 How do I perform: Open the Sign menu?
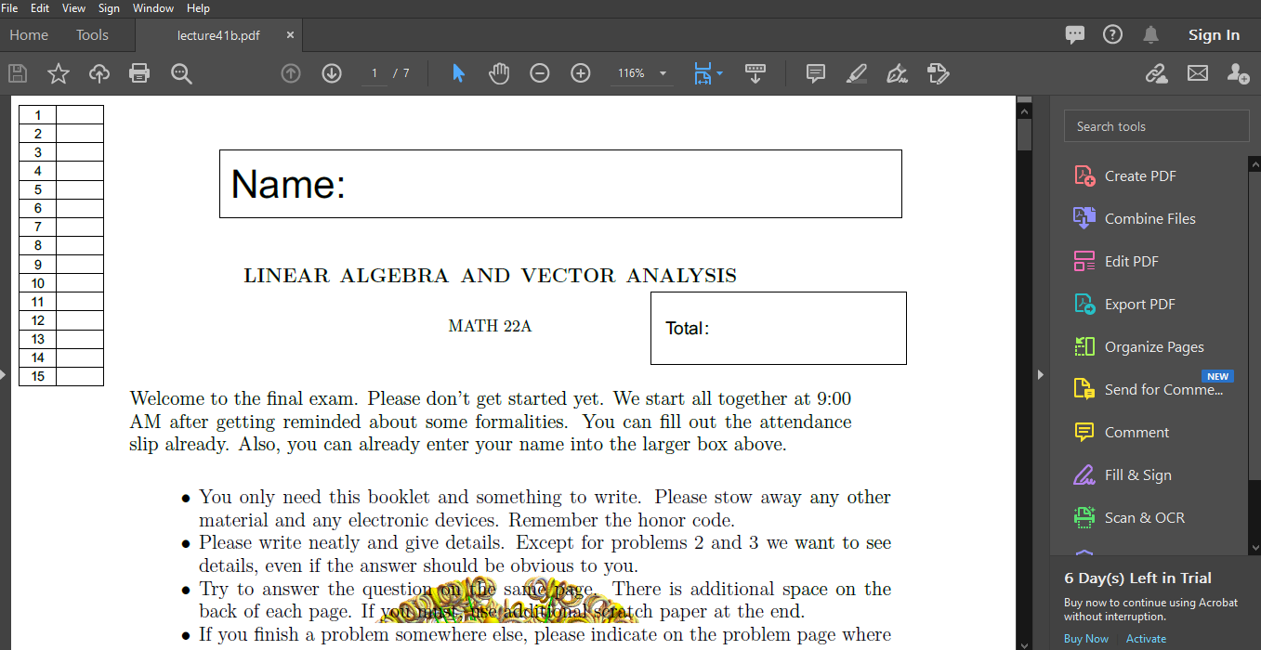pyautogui.click(x=109, y=7)
